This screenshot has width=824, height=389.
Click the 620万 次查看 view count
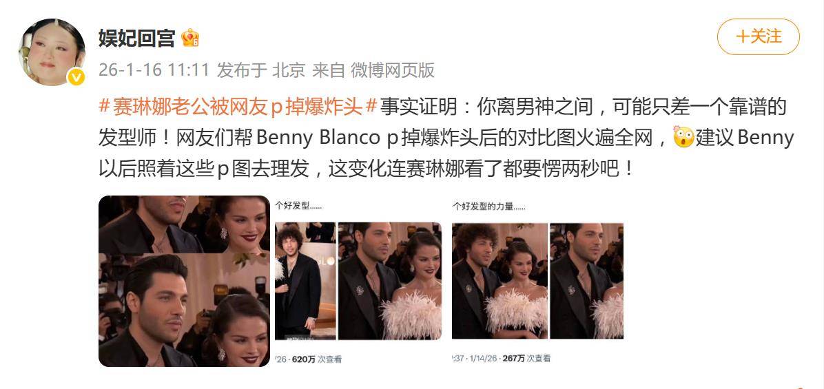point(317,359)
